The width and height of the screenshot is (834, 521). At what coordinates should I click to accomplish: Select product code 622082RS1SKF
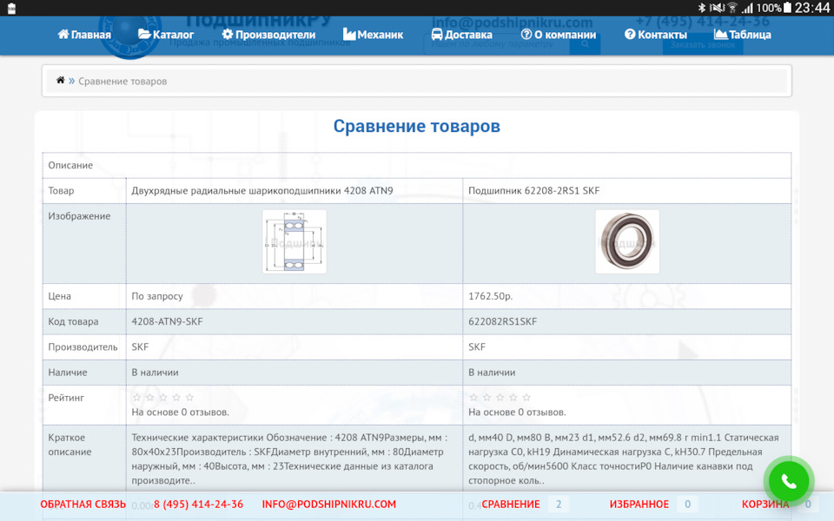pos(503,321)
